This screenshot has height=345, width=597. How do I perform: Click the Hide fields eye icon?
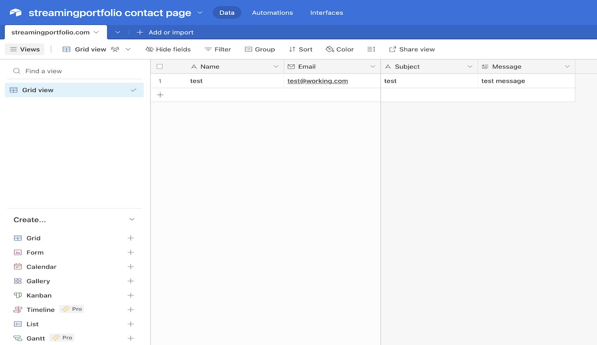click(x=149, y=49)
